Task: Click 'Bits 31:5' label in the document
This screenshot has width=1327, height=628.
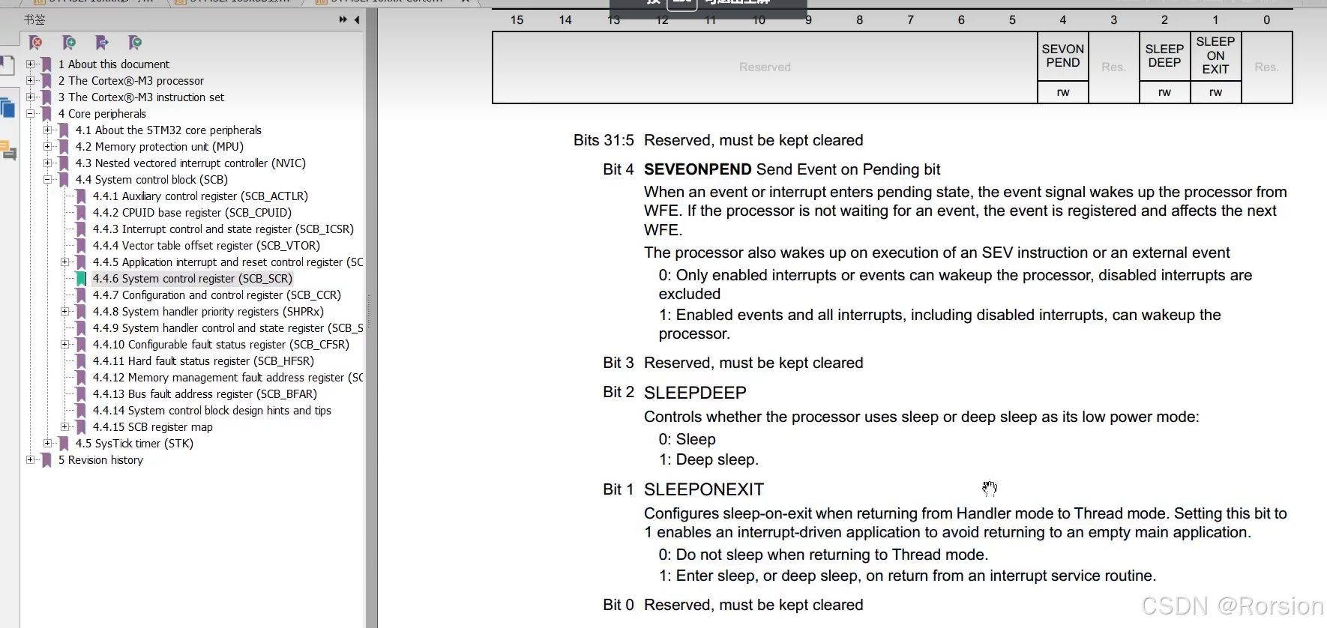Action: tap(604, 140)
